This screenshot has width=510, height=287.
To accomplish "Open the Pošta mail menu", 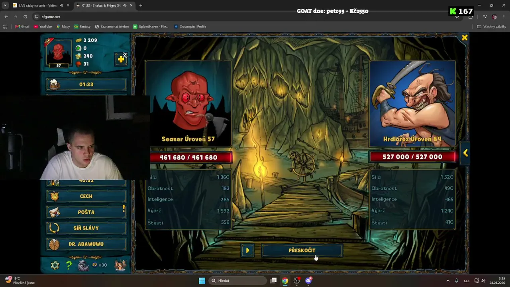I will click(86, 212).
